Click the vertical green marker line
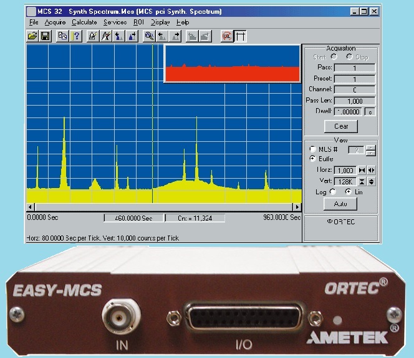Screen dimensions: 414x358 (x=152, y=124)
